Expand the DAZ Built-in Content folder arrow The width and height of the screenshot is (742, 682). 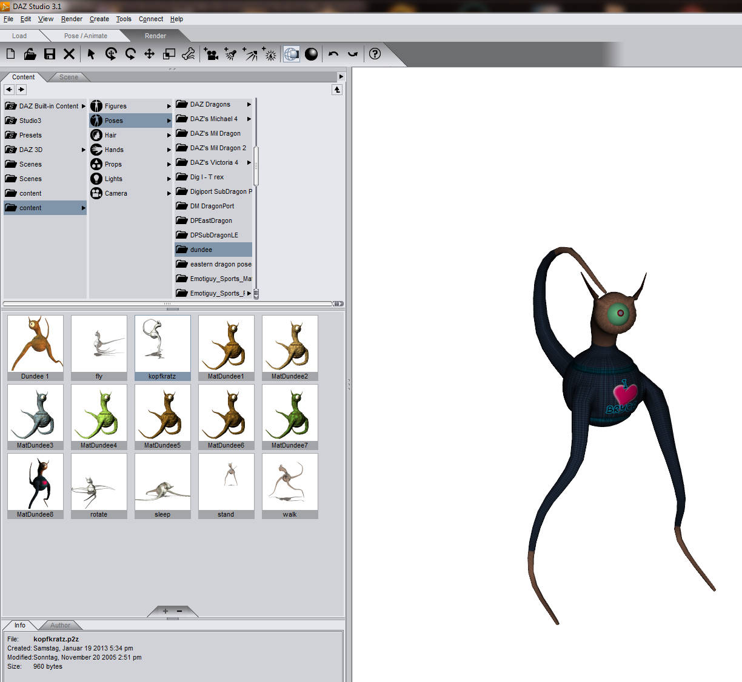coord(84,106)
